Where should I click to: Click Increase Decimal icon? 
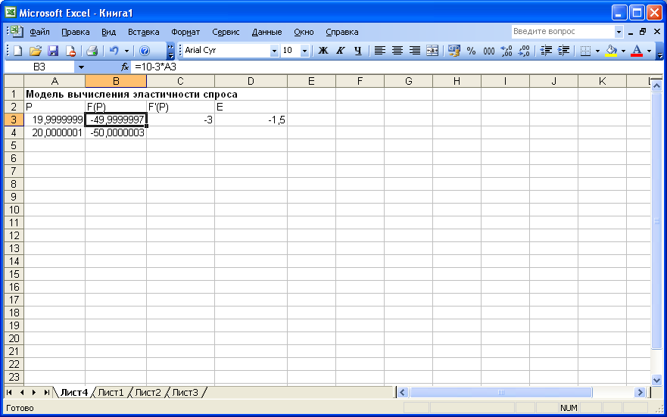(506, 51)
